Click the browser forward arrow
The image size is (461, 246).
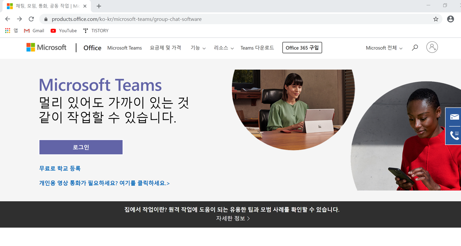point(19,19)
